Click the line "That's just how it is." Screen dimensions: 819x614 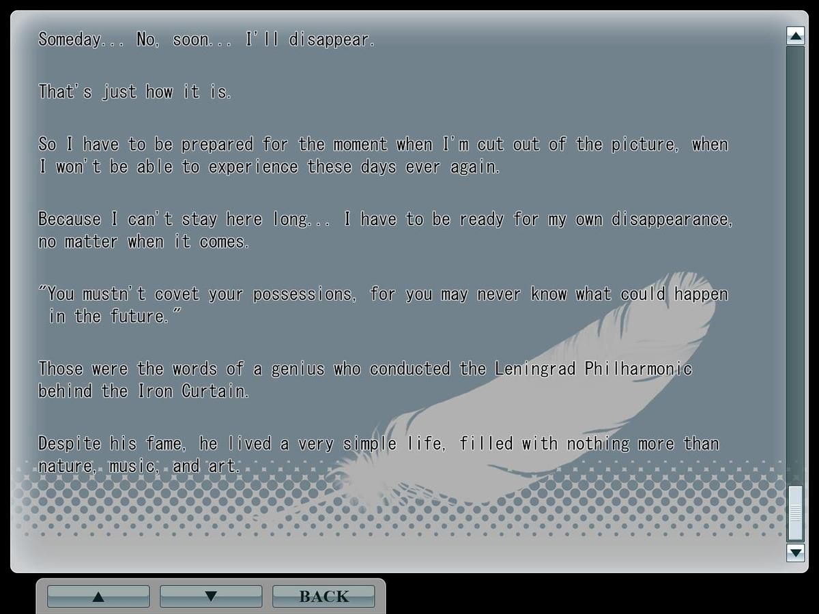(x=135, y=91)
